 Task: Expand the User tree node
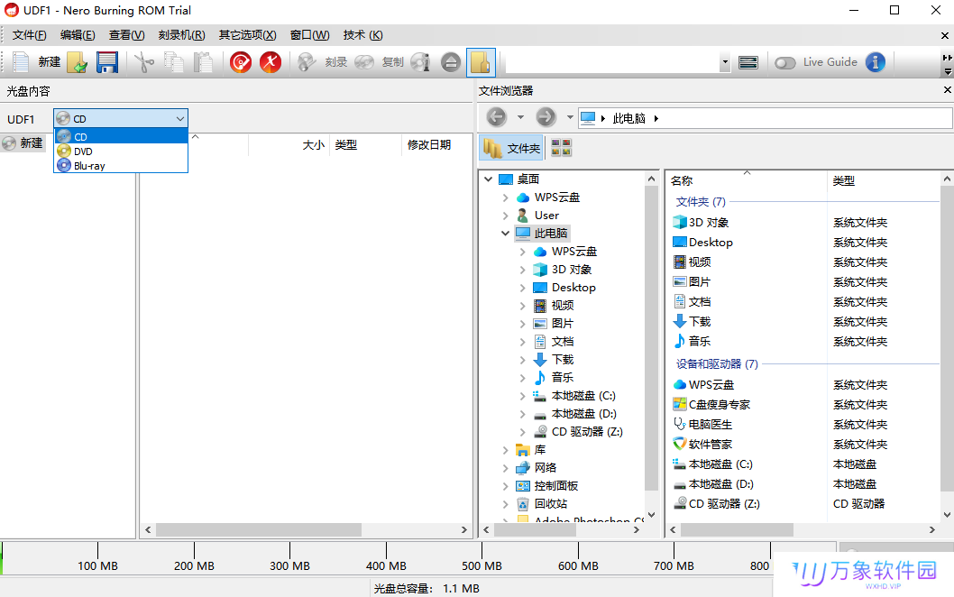click(505, 216)
